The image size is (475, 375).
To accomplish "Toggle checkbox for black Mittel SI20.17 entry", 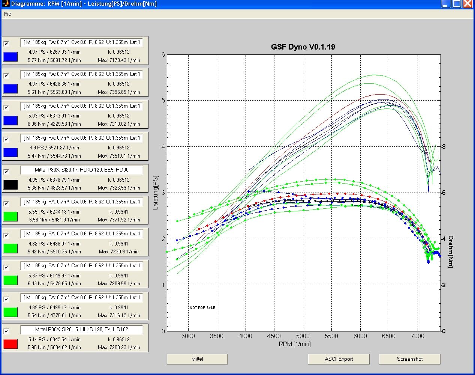I will pyautogui.click(x=6, y=172).
